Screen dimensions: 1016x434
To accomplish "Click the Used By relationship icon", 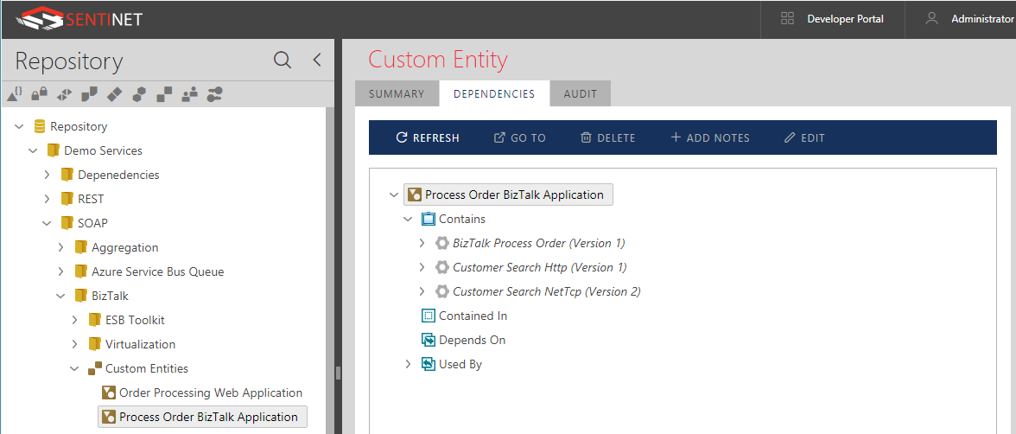I will 428,364.
